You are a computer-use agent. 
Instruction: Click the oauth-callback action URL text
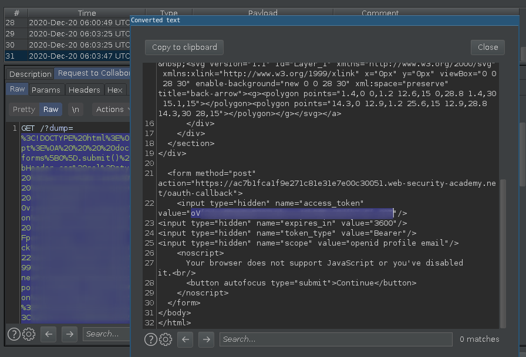tap(327, 188)
